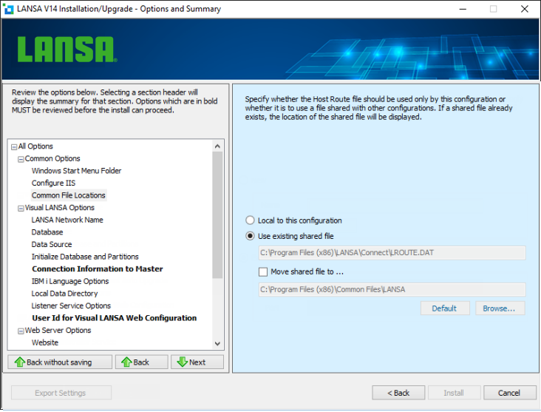The image size is (541, 412).
Task: Select Use existing shared file option
Action: pos(250,236)
